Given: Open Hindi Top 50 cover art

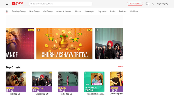Looking at the screenshot, I should click(x=16, y=82).
